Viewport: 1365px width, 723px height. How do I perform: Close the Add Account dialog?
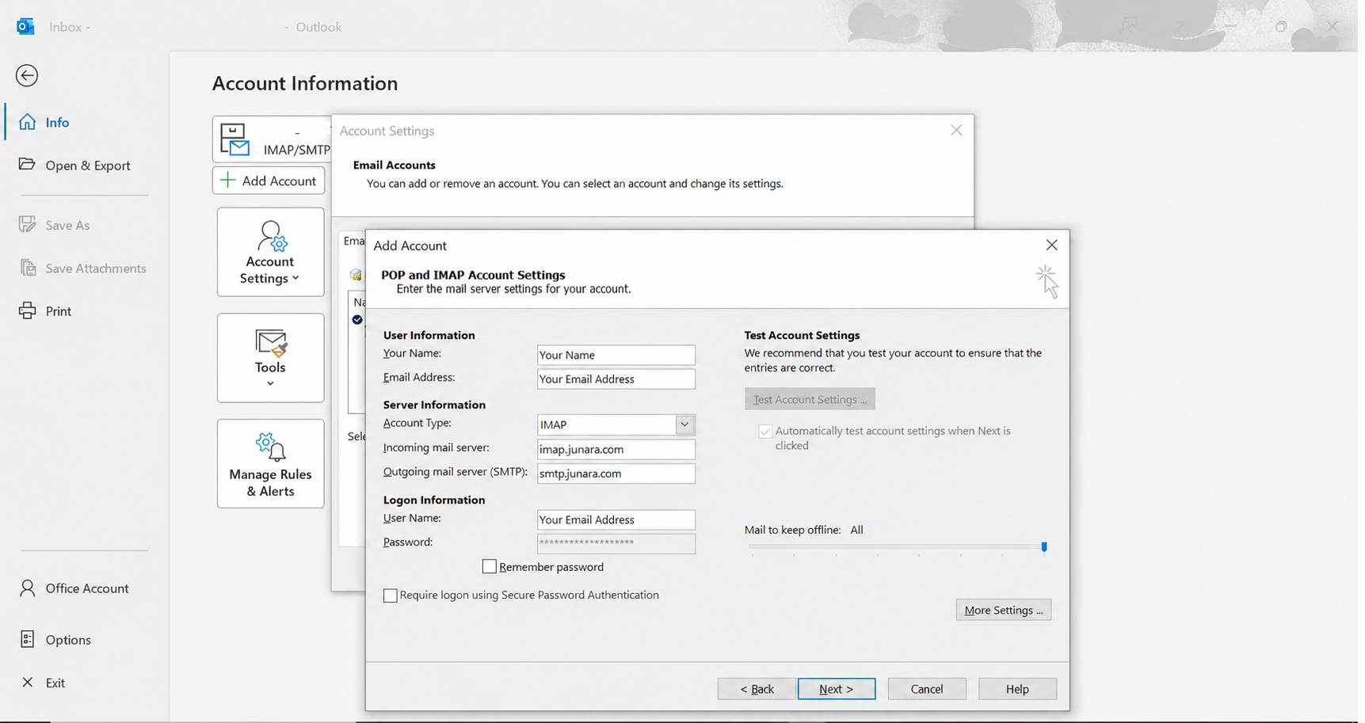click(1051, 245)
